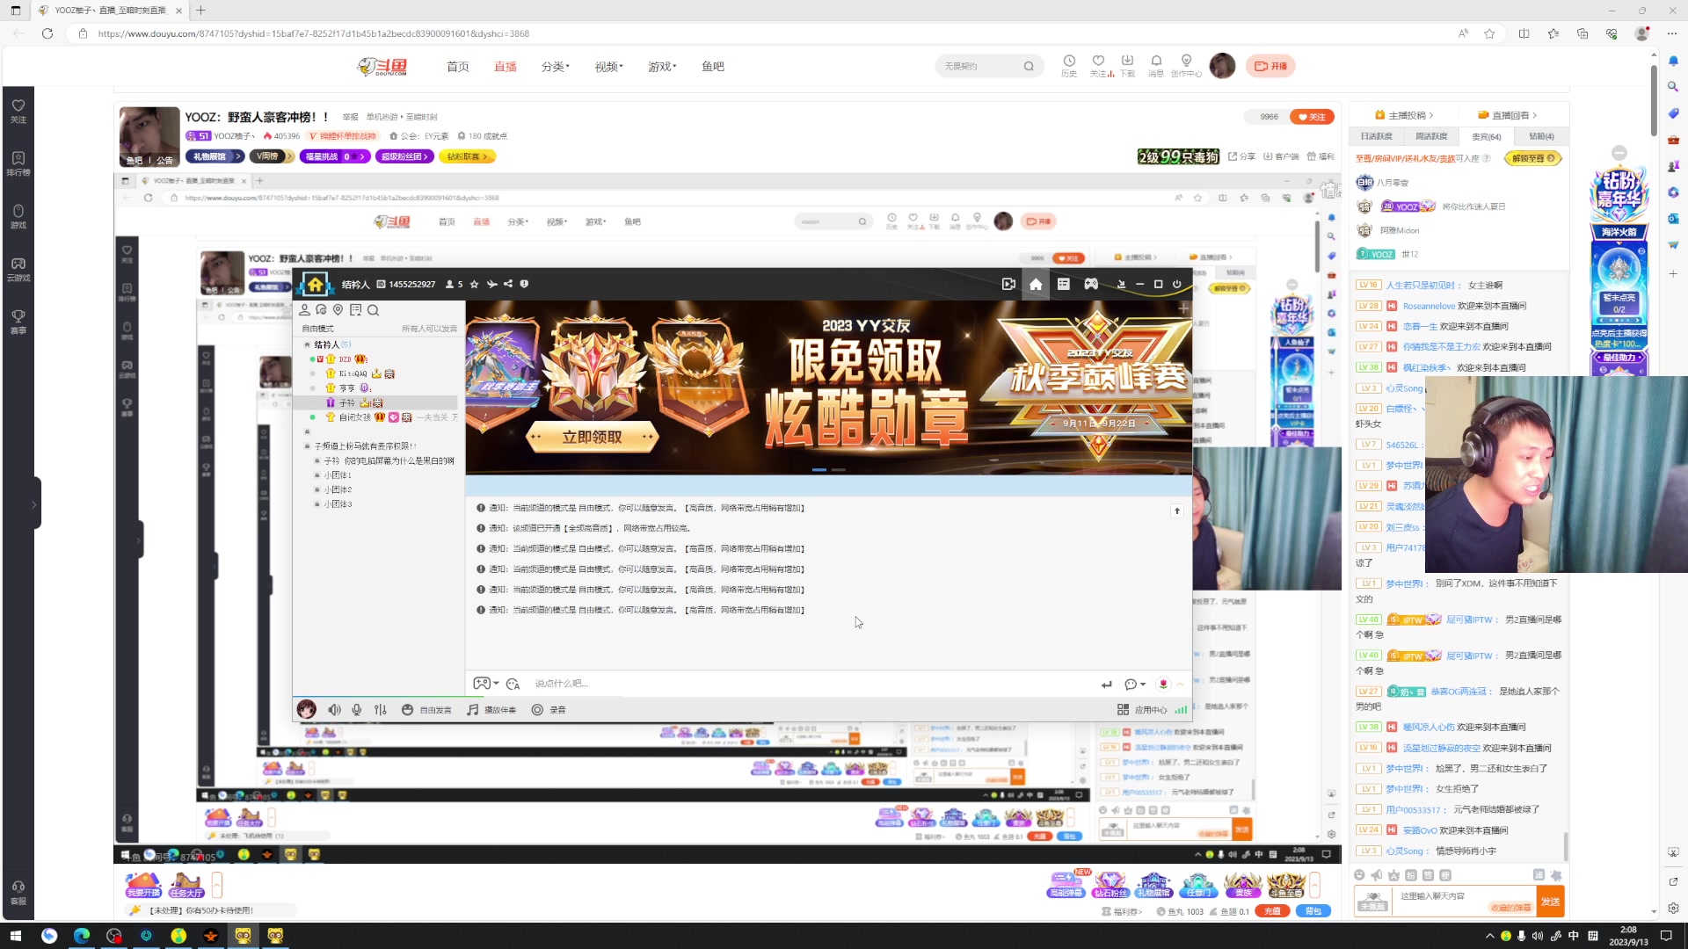The width and height of the screenshot is (1688, 949).
Task: Toggle YY microphone icon in bottom bar
Action: (357, 710)
